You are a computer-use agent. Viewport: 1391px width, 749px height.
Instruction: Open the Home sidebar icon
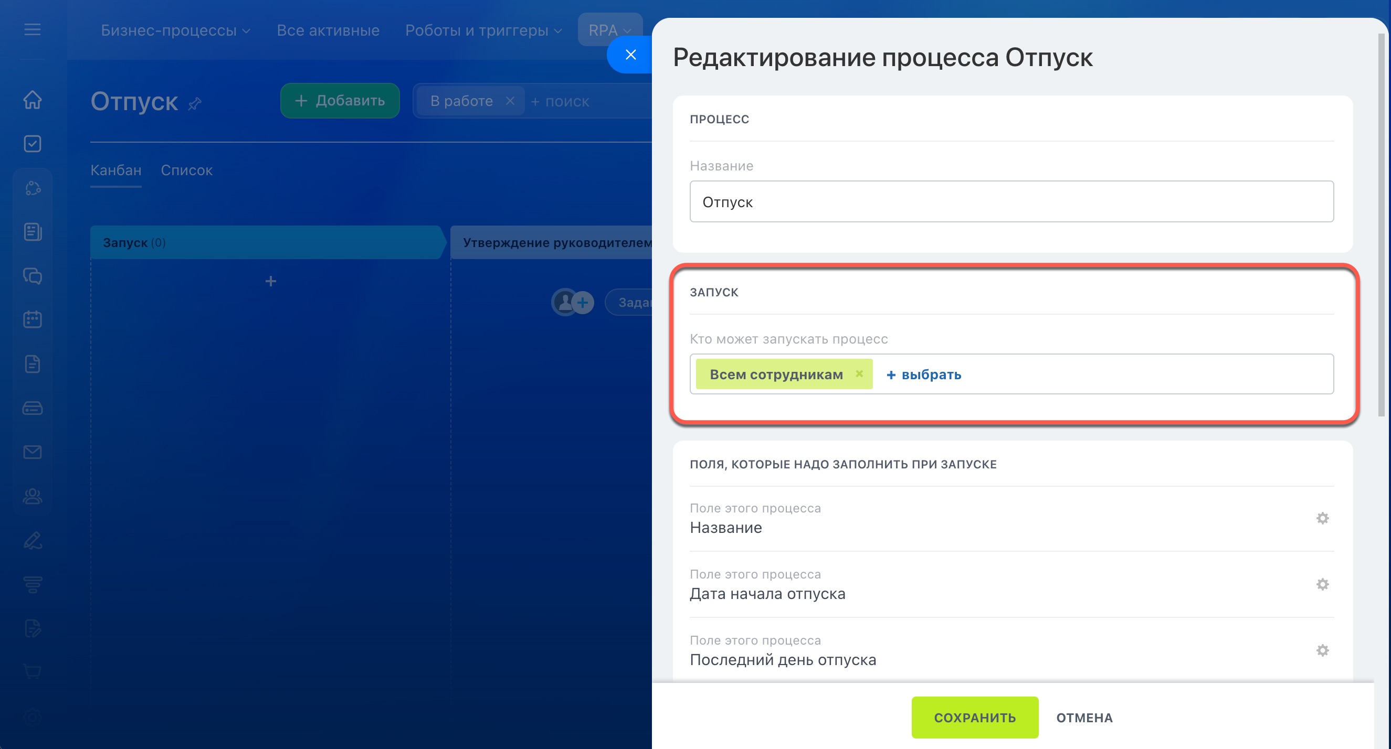[x=32, y=100]
